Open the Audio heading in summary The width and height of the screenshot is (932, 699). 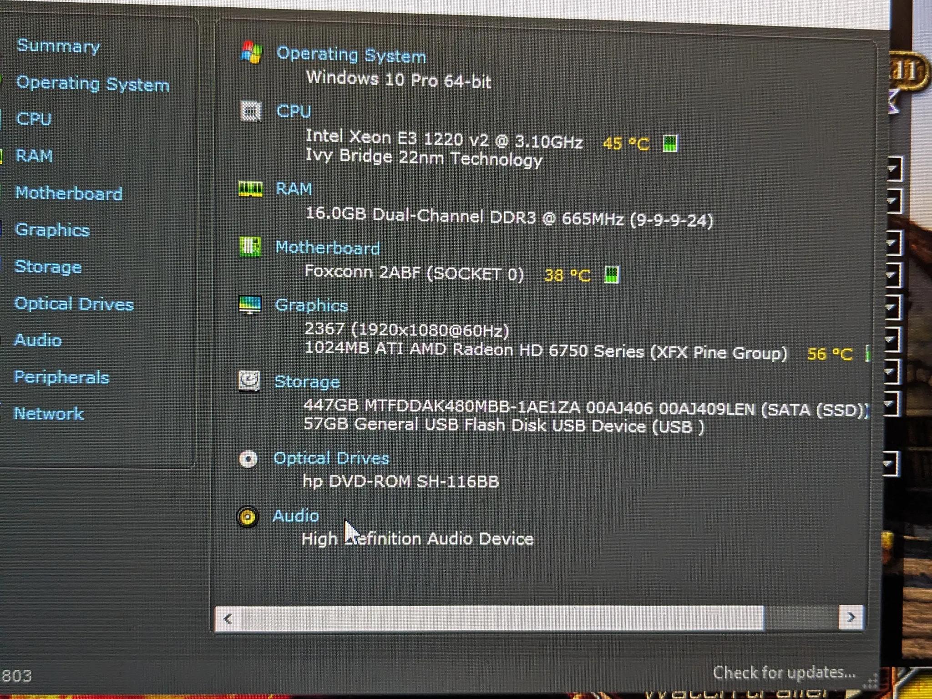[296, 516]
